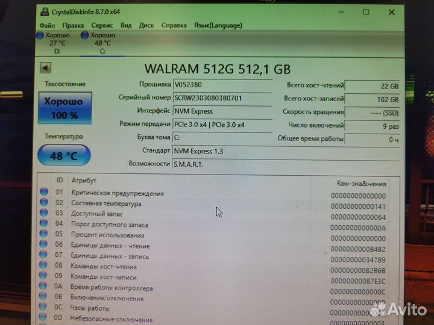The image size is (434, 325).
Task: Click the volume letter field C:
Action: [222, 138]
